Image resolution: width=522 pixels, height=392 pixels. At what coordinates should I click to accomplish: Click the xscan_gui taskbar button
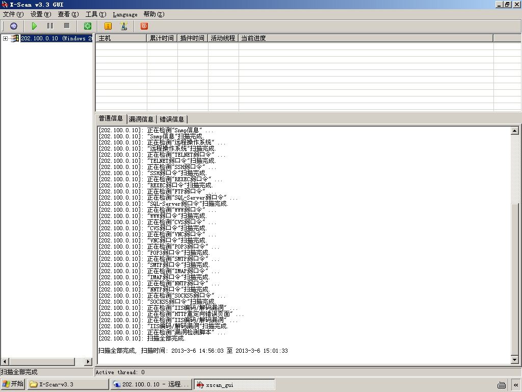(234, 384)
